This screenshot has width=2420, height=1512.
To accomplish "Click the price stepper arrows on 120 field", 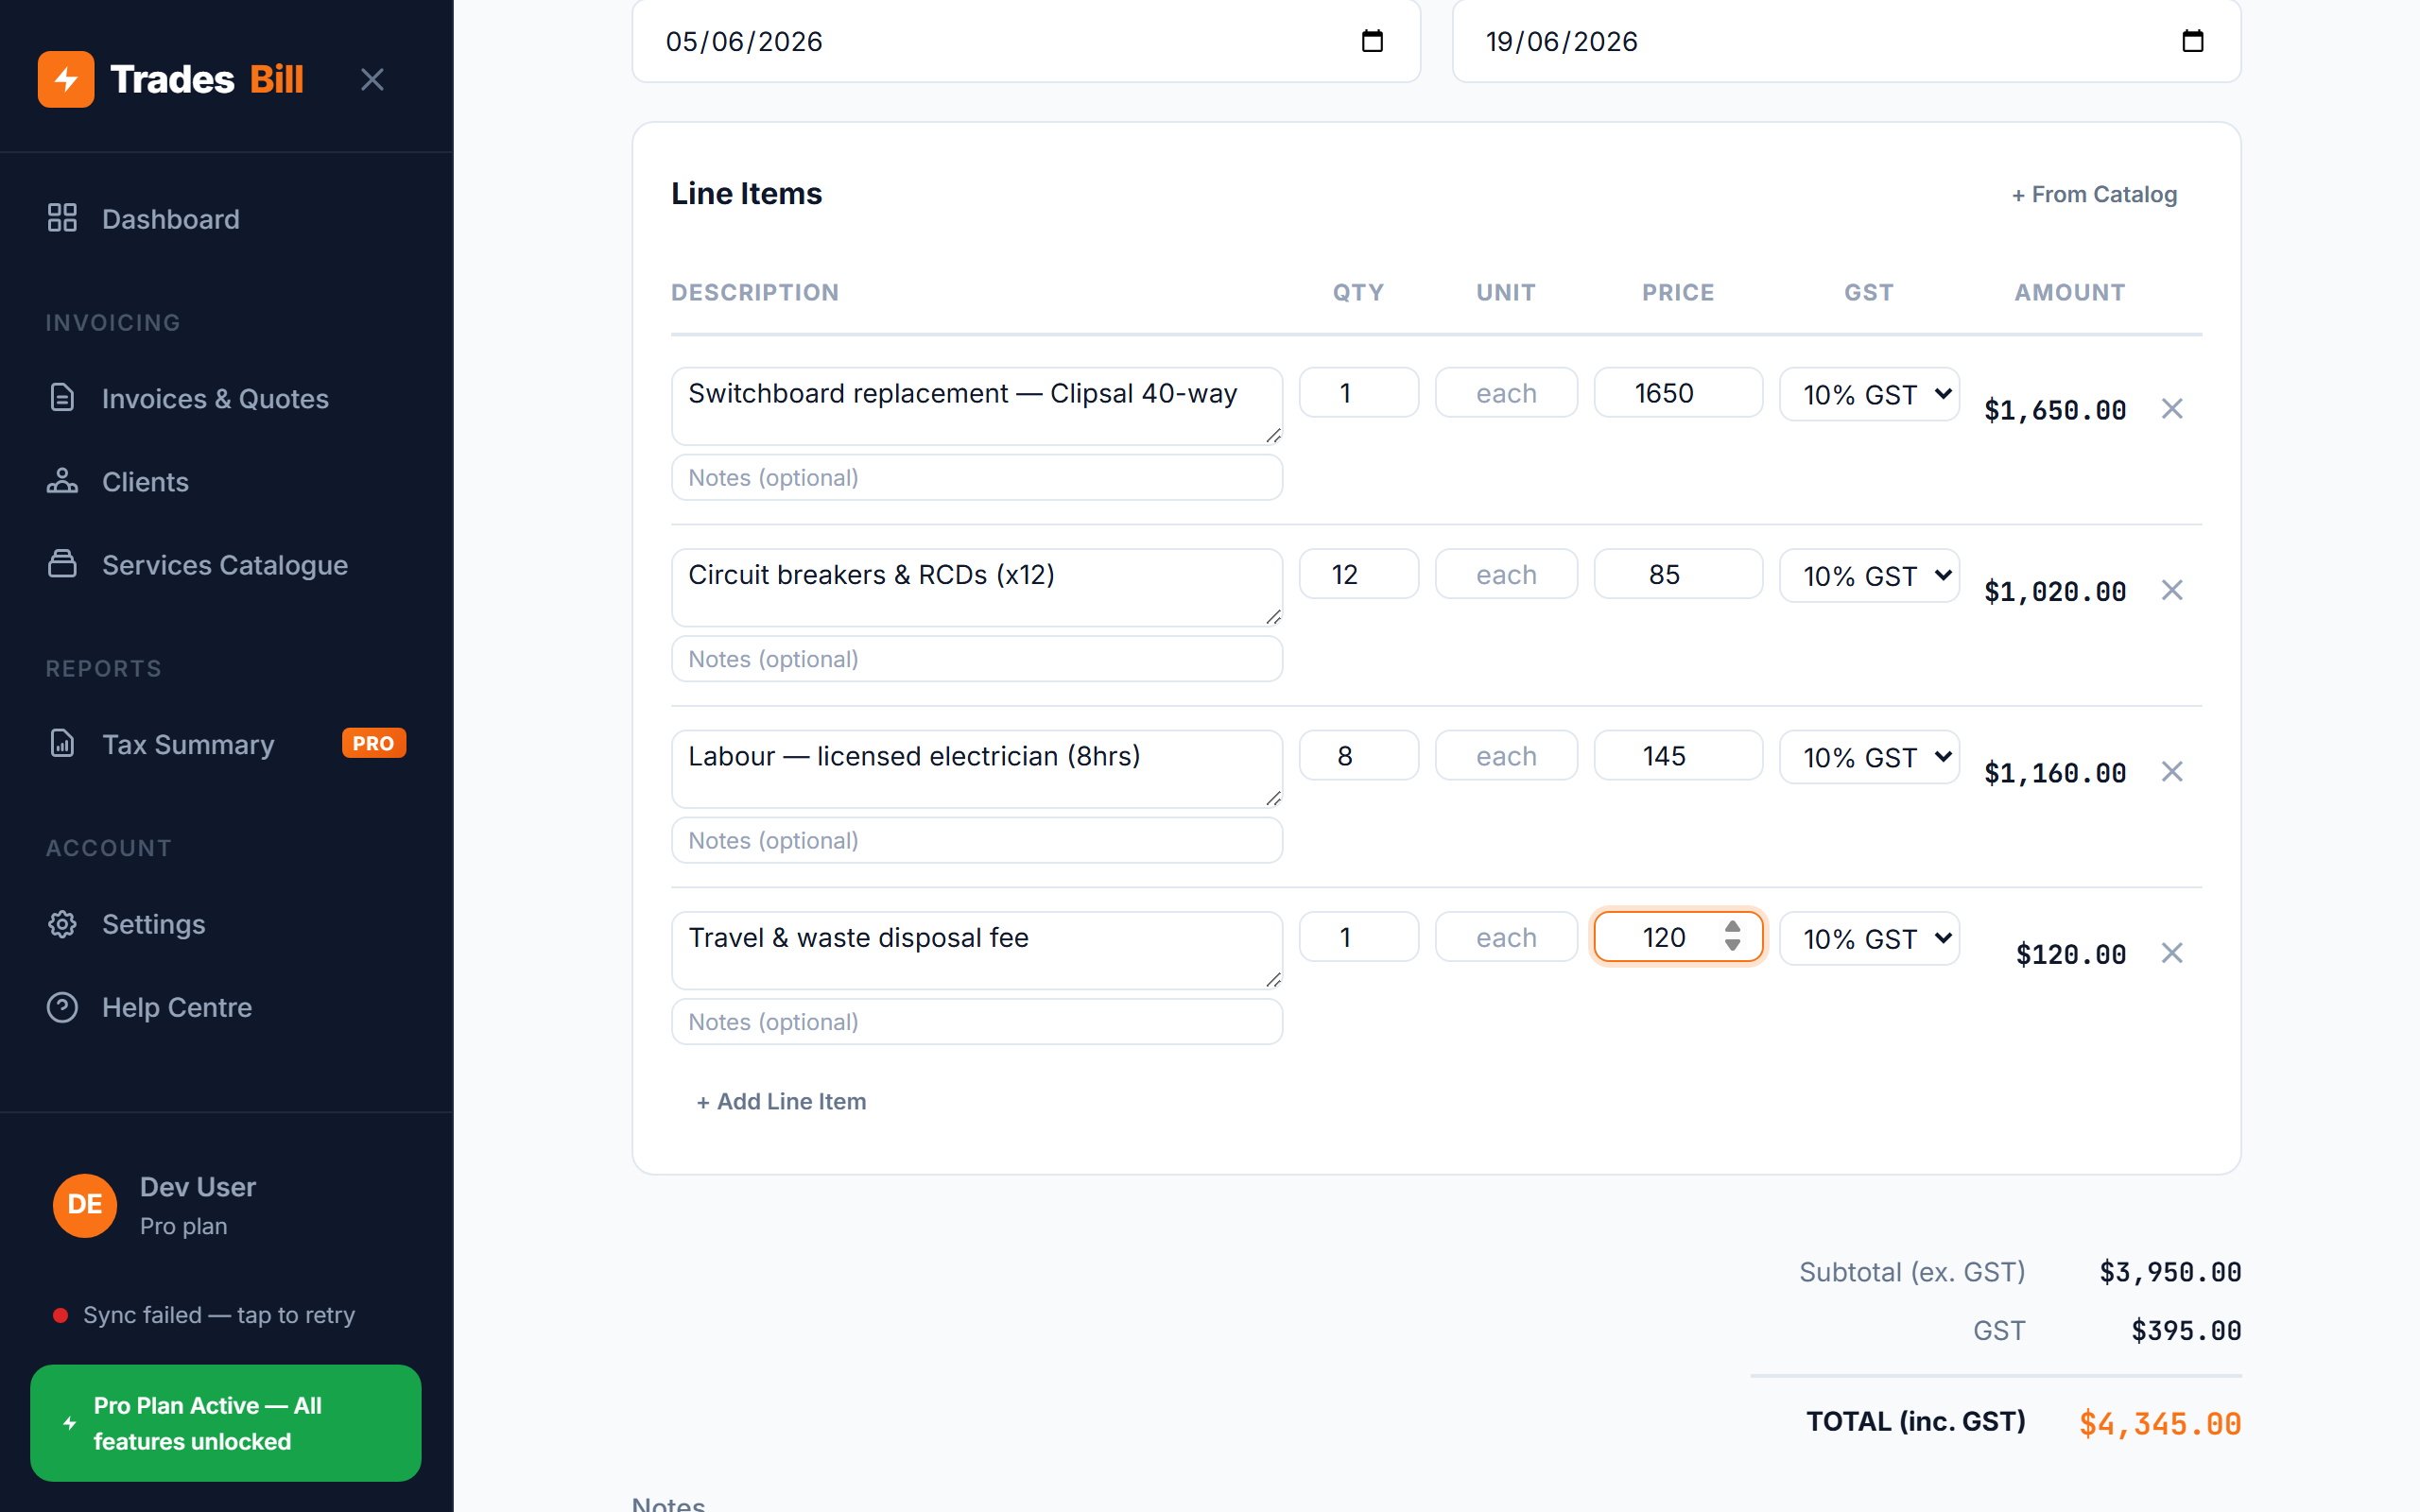I will pyautogui.click(x=1733, y=936).
